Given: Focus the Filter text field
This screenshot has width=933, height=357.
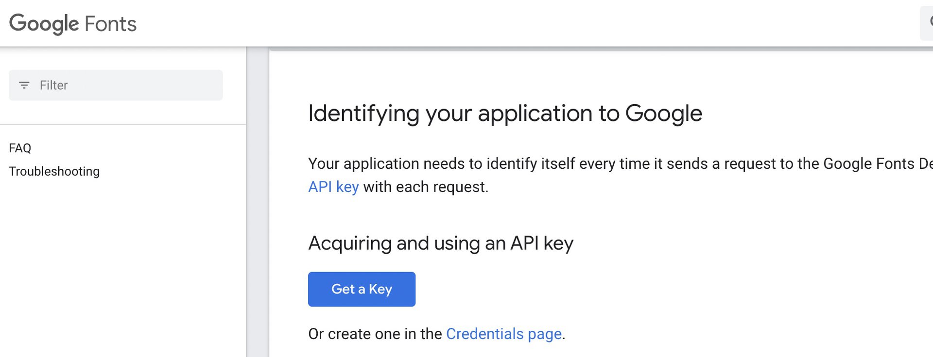Looking at the screenshot, I should [126, 85].
